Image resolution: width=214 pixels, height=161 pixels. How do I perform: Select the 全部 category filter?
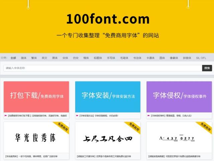(13, 58)
